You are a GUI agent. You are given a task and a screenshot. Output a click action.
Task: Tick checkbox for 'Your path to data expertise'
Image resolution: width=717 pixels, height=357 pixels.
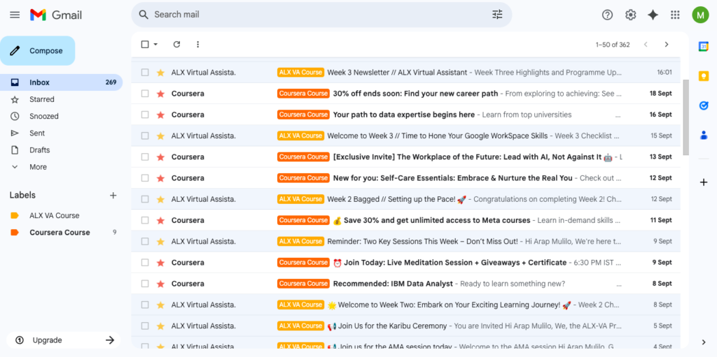coord(145,115)
